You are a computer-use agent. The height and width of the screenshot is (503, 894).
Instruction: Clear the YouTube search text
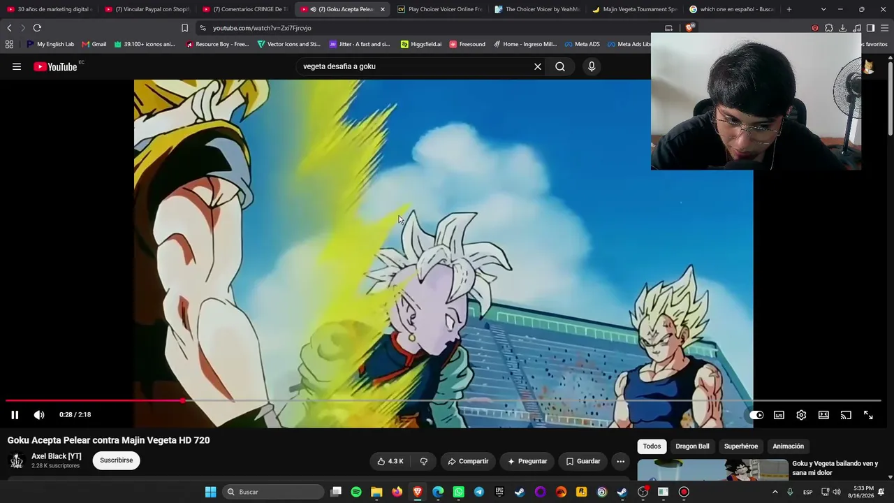[x=538, y=66]
